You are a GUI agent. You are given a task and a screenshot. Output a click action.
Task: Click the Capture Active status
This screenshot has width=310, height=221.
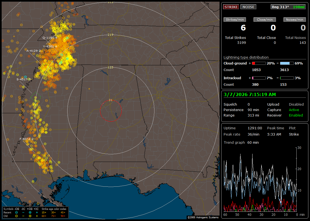click(294, 110)
